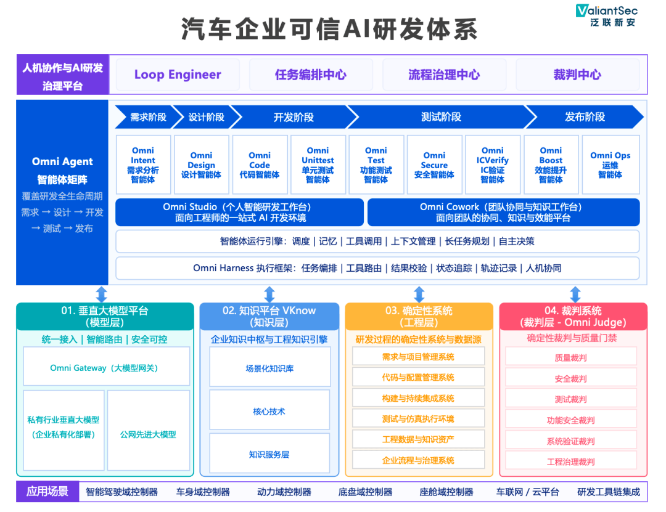Click Omni Gateway（大模型网关）box
The image size is (666, 512).
tap(106, 367)
